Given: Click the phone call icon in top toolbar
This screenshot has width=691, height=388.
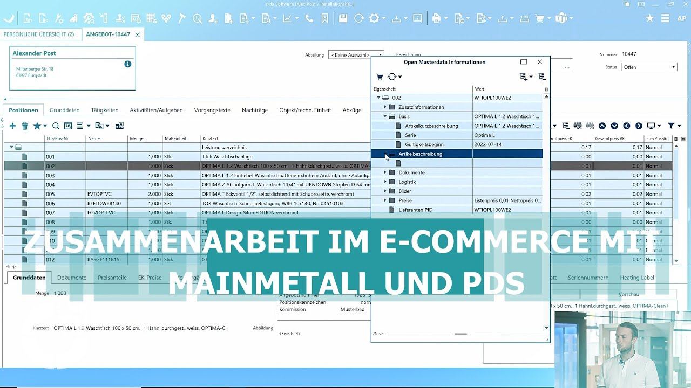Looking at the screenshot, I should [309, 18].
